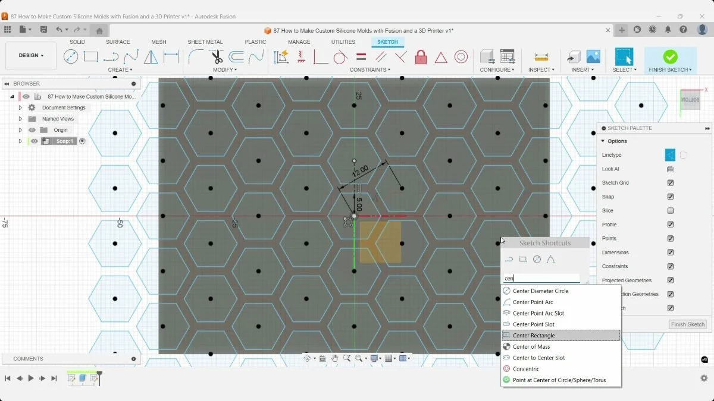714x401 pixels.
Task: Switch to the SOLID tab
Action: click(x=77, y=42)
